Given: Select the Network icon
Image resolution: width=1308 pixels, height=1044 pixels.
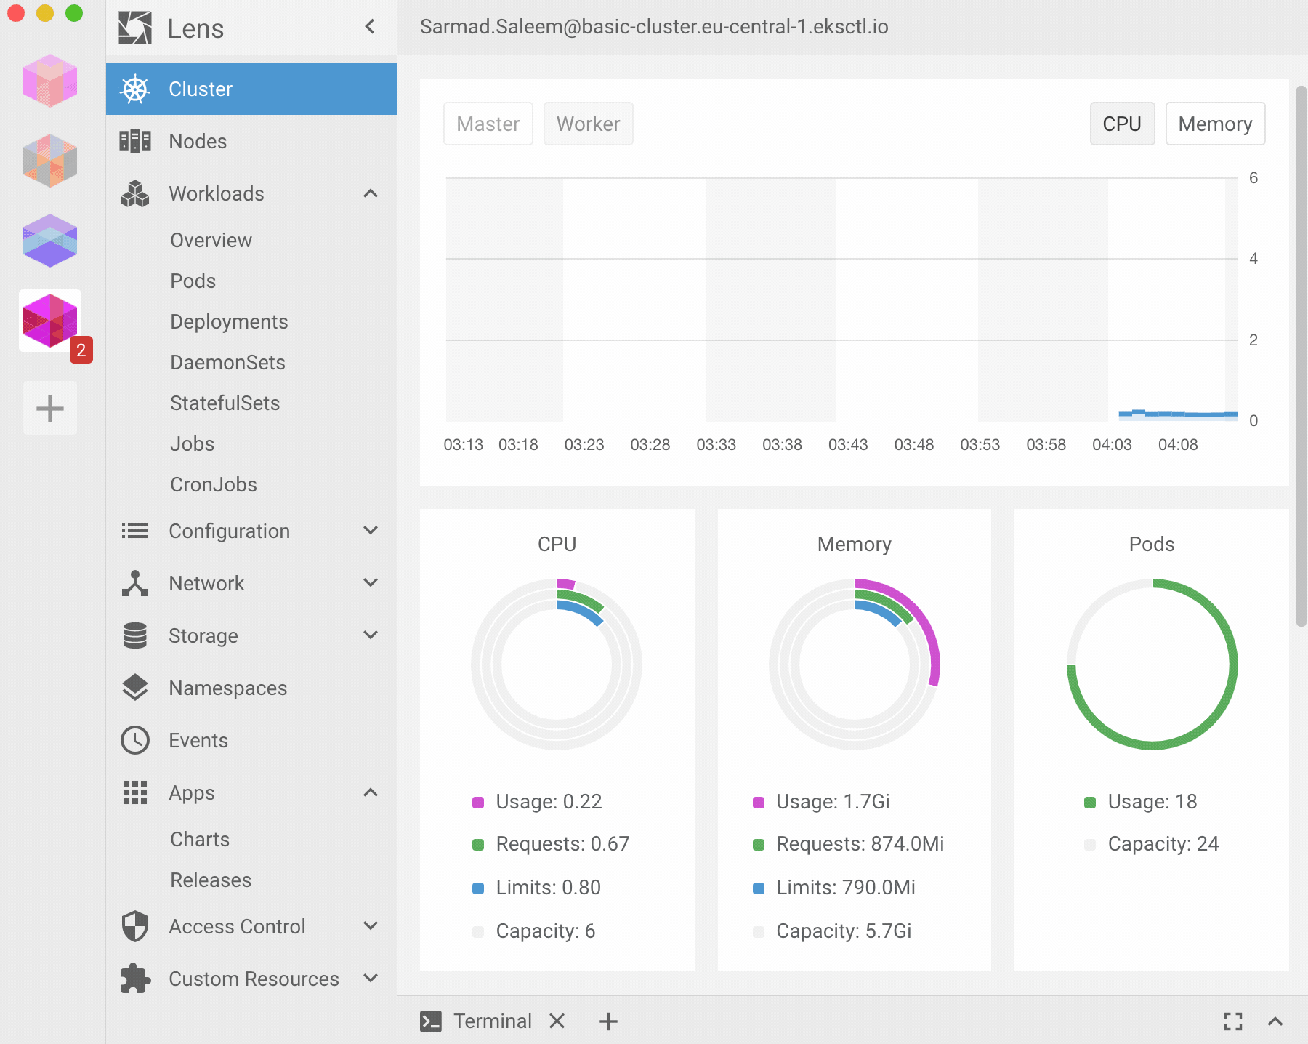Looking at the screenshot, I should [135, 583].
